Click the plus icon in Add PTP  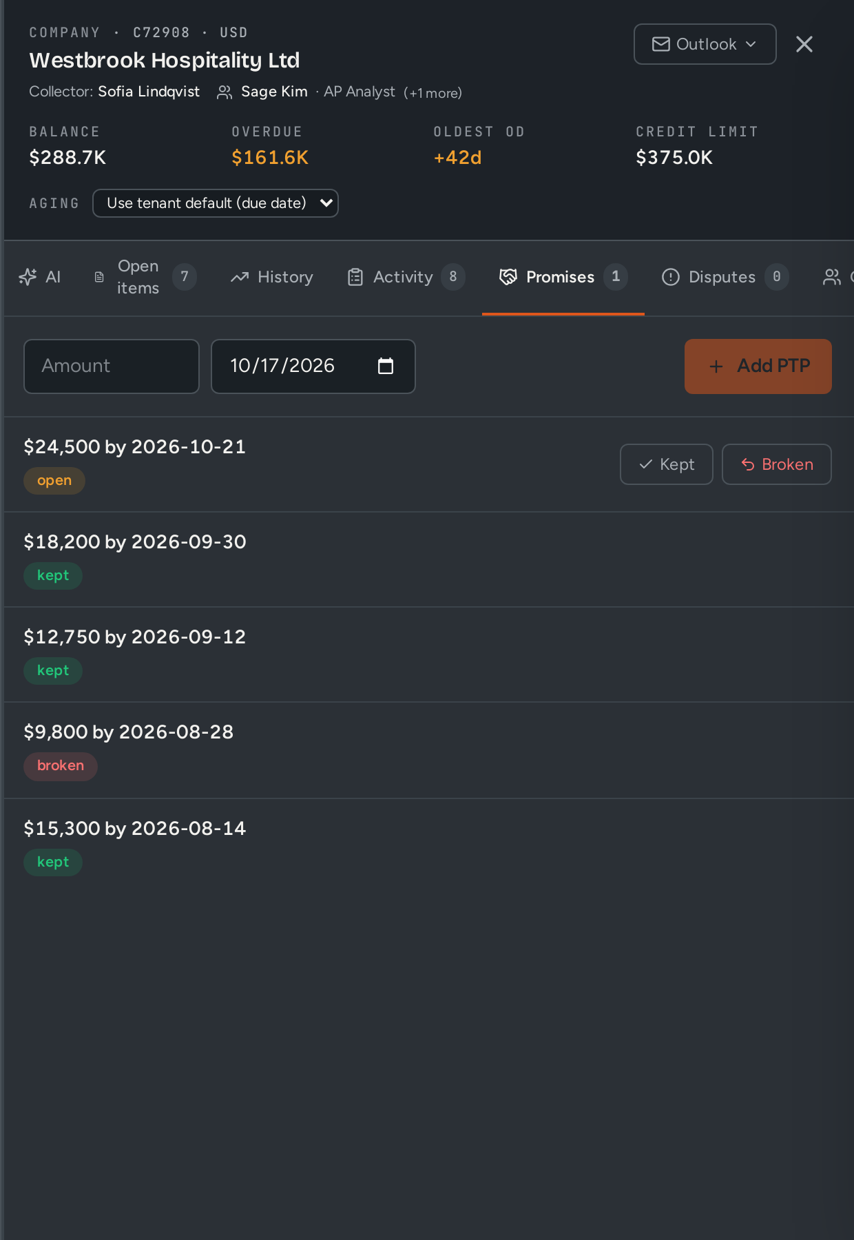[716, 366]
